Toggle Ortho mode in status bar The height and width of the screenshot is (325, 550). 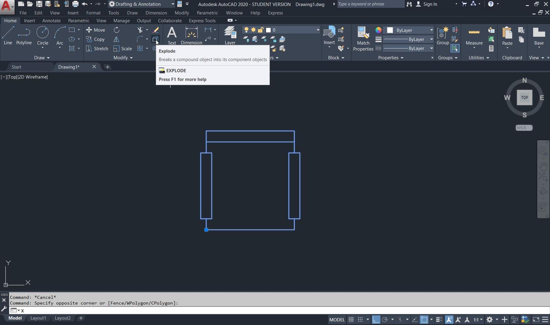(375, 320)
